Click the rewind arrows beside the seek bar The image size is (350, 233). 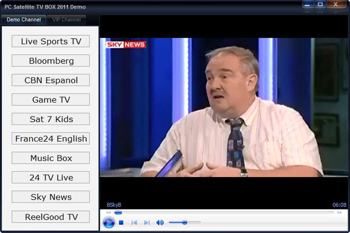click(108, 213)
